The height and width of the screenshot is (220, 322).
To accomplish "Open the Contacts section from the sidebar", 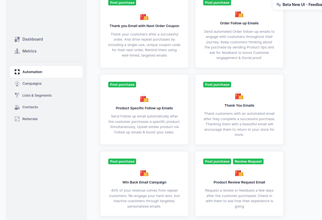I will [x=30, y=107].
